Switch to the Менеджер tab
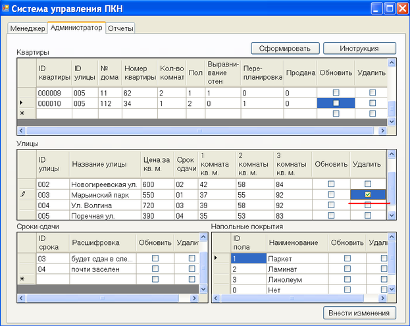Screen dimensions: 410x326 click(x=28, y=29)
